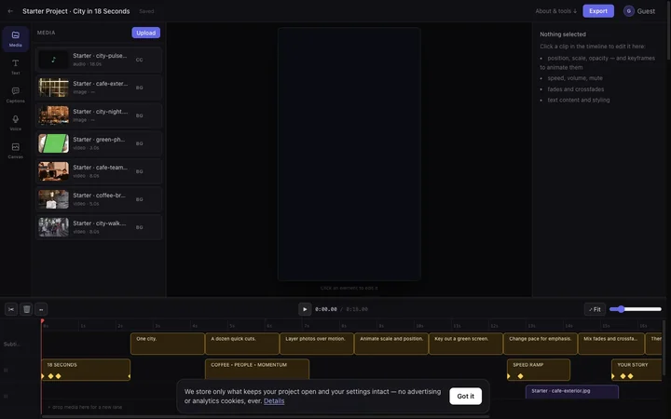671x419 pixels.
Task: Select the scissors split tool
Action: pyautogui.click(x=11, y=309)
